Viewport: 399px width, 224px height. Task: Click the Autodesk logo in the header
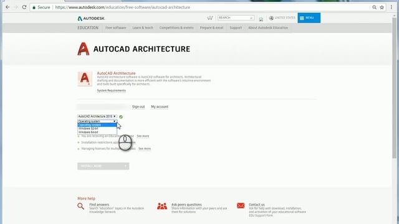tap(91, 18)
